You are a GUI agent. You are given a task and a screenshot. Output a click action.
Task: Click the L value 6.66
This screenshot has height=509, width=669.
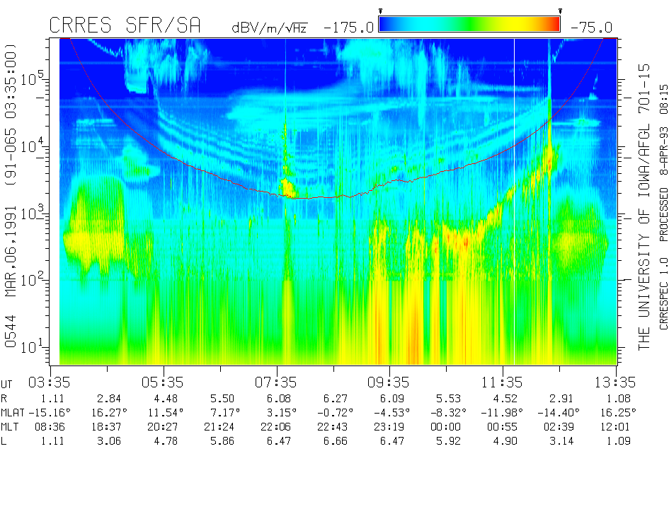335,440
